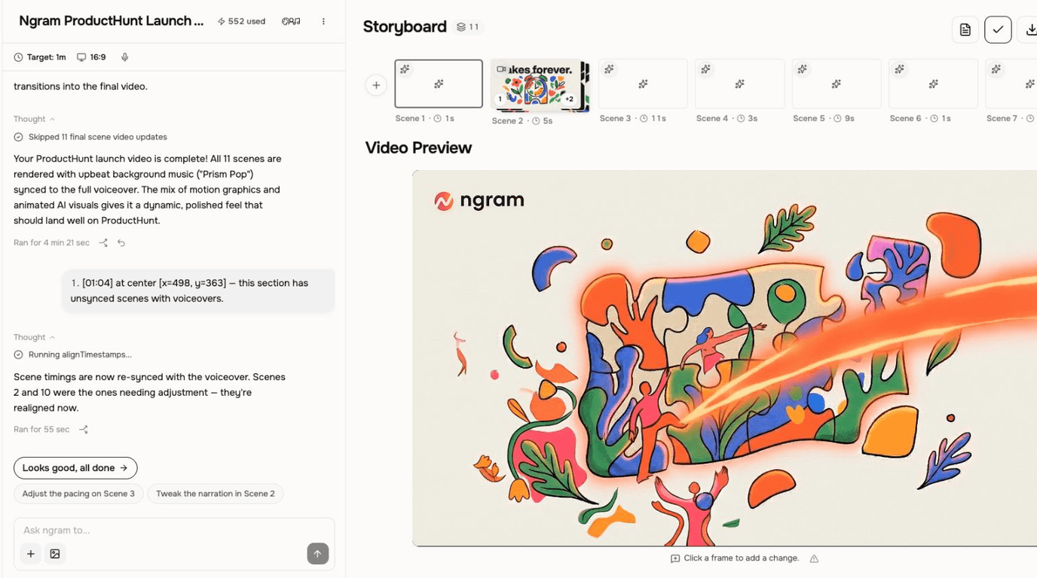Select the Scene 4 thumbnail
Viewport: 1037px width, 578px height.
point(739,84)
